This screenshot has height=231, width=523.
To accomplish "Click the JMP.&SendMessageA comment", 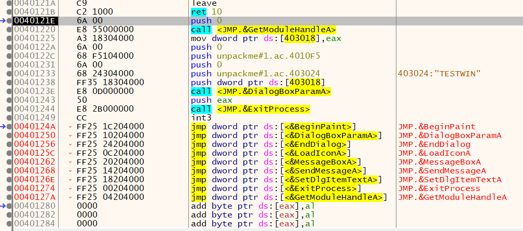I will 442,171.
